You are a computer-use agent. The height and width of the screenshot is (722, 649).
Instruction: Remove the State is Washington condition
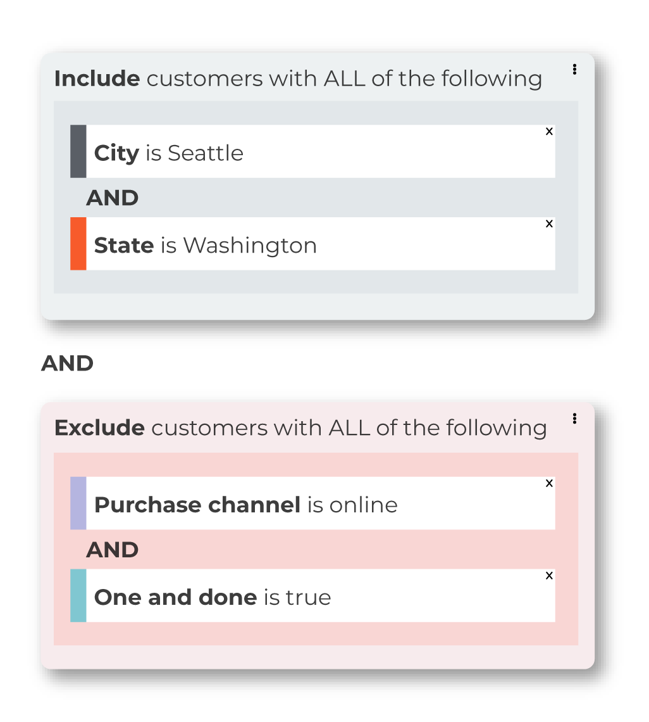[549, 224]
